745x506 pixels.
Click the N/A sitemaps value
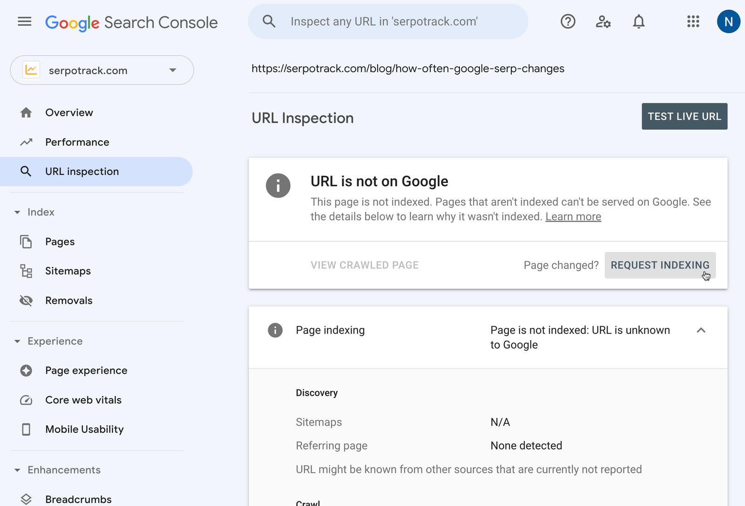(x=500, y=422)
